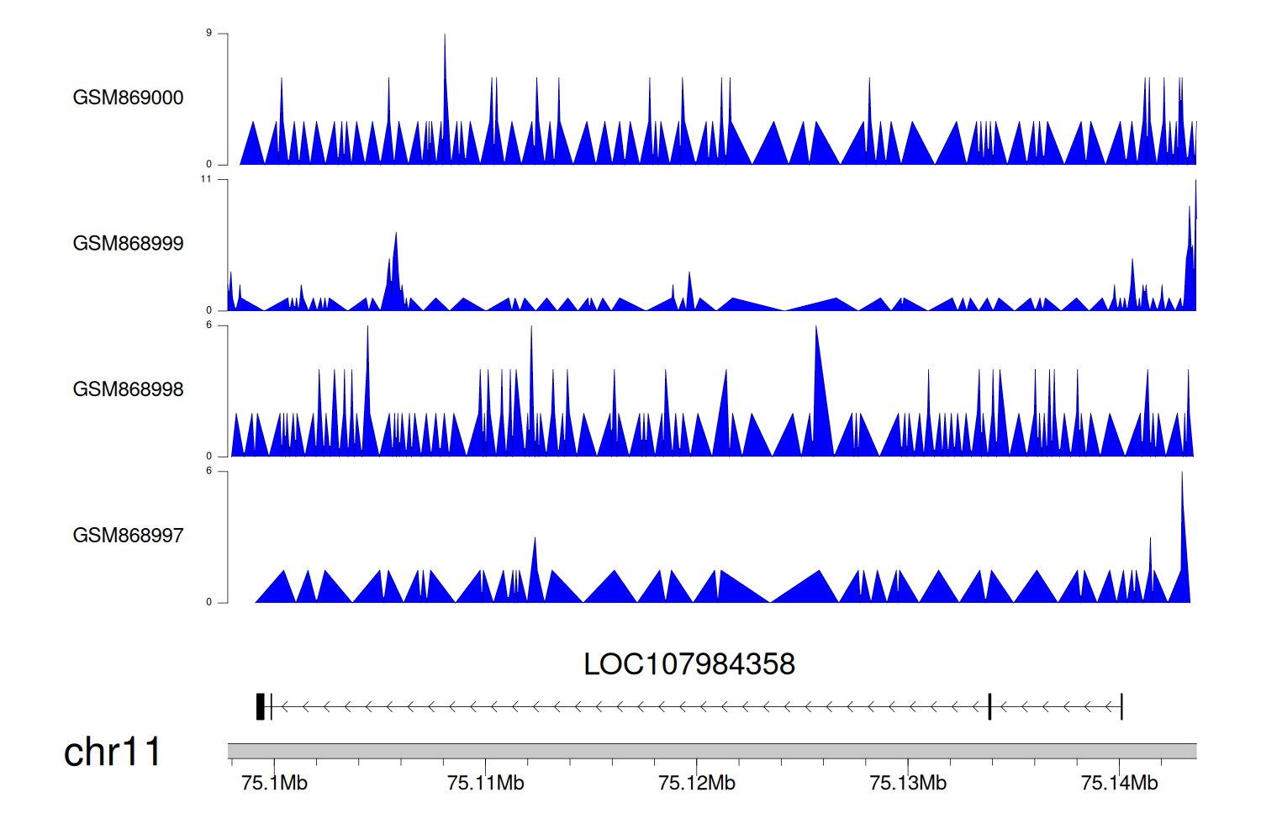
Task: Click the y-axis maximum 11 on GSM868999
Action: click(x=206, y=179)
